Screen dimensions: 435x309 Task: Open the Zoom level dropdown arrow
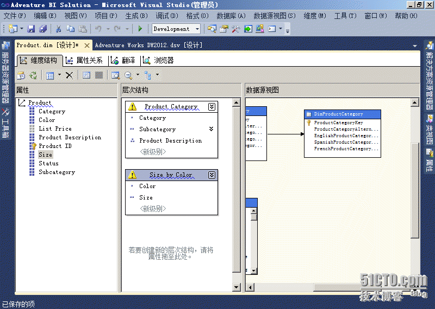point(138,75)
